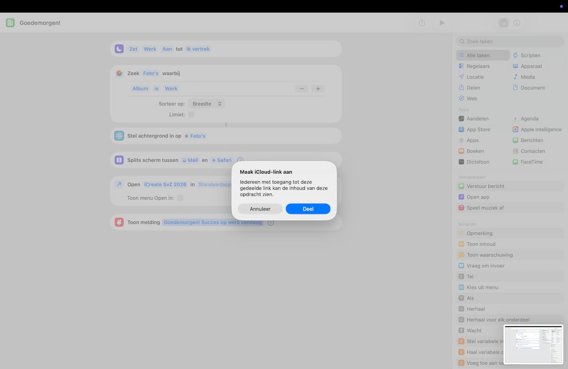Remove filter with the minus button

pos(302,88)
